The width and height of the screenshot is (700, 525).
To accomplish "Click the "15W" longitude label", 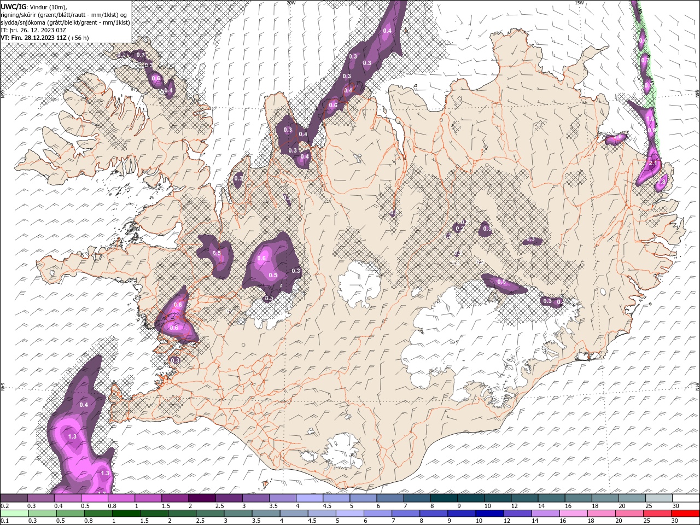I will pyautogui.click(x=579, y=3).
